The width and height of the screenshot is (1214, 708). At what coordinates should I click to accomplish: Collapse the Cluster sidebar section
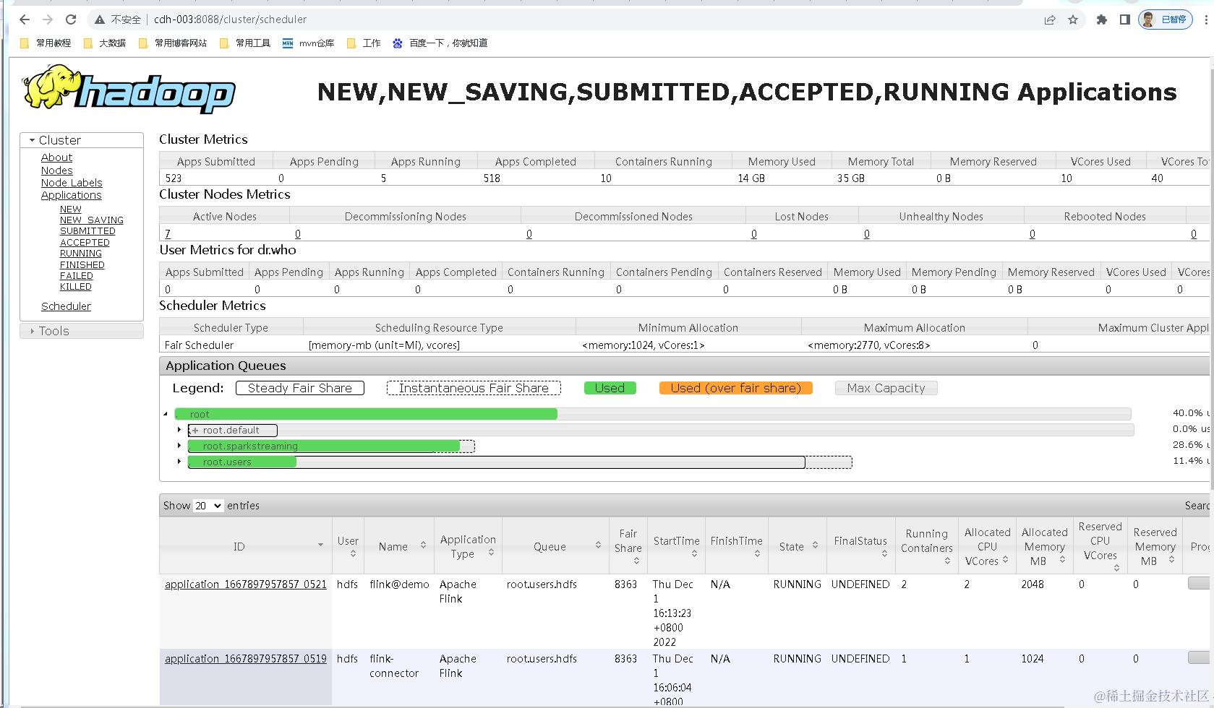pos(82,140)
